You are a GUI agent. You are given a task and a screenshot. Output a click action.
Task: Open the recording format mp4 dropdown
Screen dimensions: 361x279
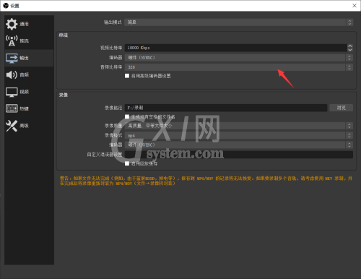click(x=239, y=135)
